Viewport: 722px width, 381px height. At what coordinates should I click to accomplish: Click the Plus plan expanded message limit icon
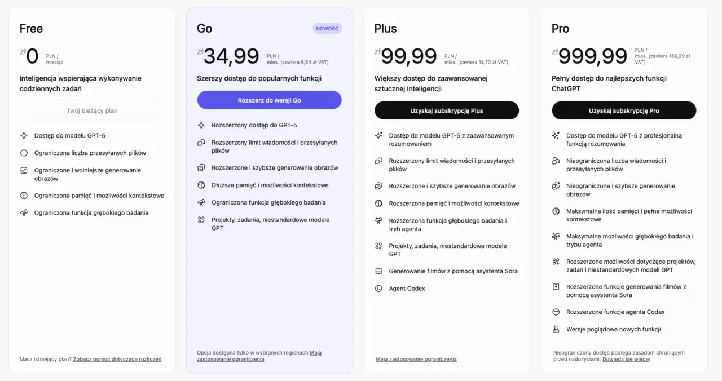pos(378,161)
